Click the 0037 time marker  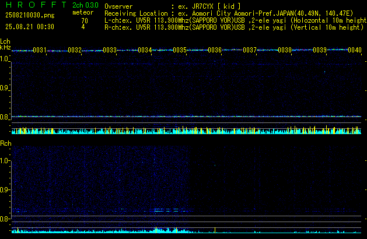(250, 50)
